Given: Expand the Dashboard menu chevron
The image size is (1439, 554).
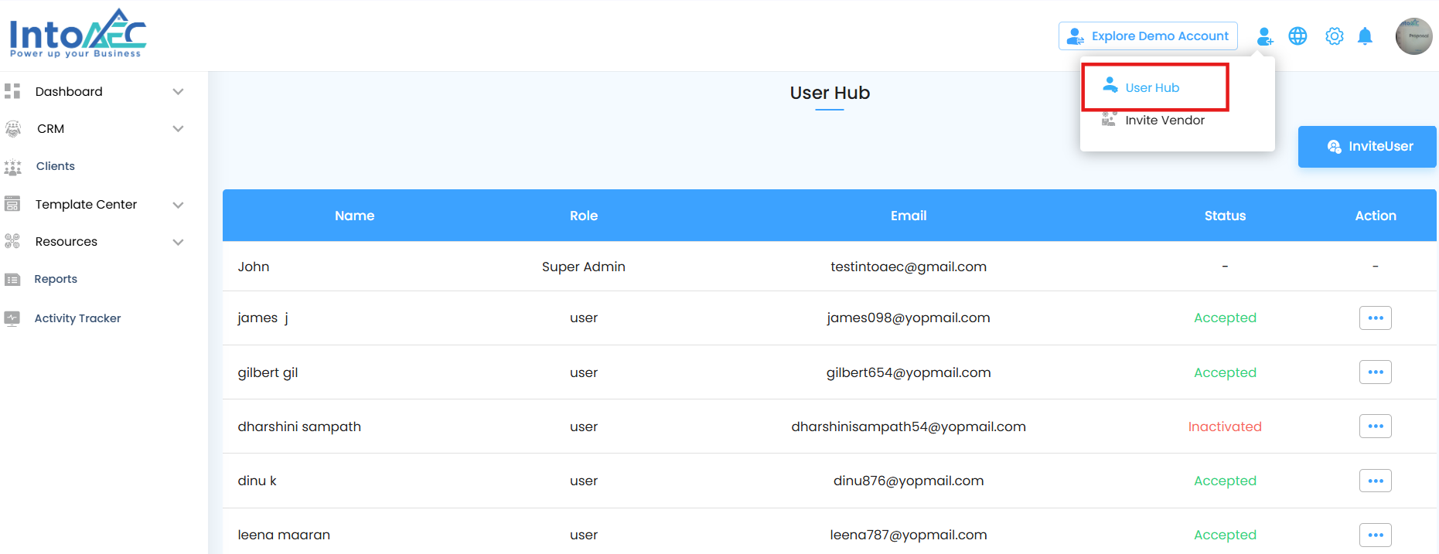Looking at the screenshot, I should (x=178, y=92).
